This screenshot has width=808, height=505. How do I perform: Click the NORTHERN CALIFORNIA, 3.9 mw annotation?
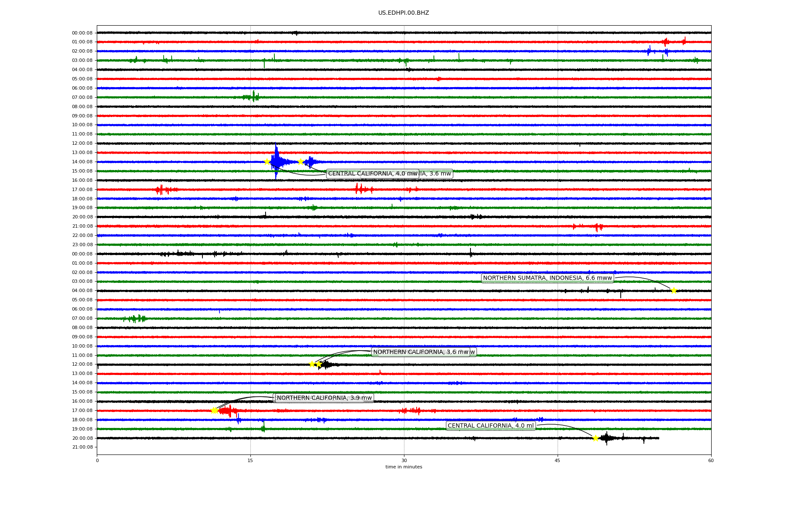coord(324,398)
